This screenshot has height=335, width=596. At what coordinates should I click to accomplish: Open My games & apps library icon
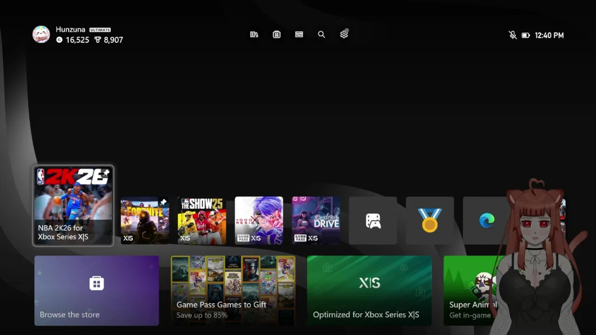click(x=254, y=34)
